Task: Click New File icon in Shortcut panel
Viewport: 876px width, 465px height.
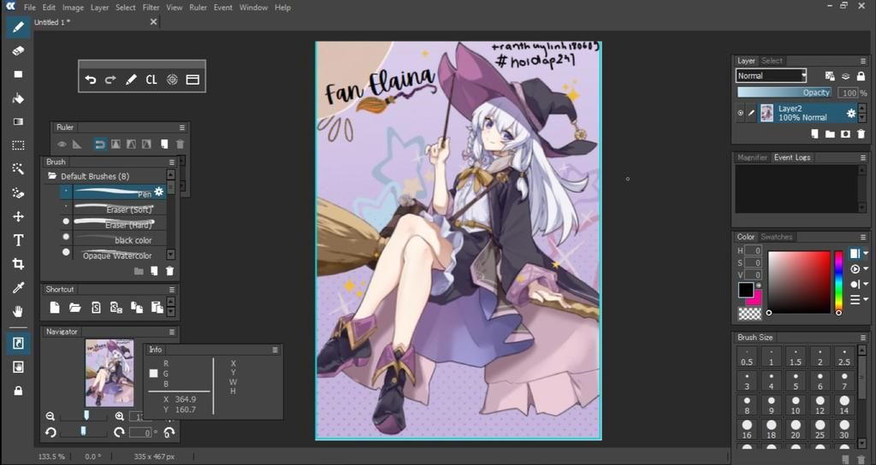Action: [55, 307]
